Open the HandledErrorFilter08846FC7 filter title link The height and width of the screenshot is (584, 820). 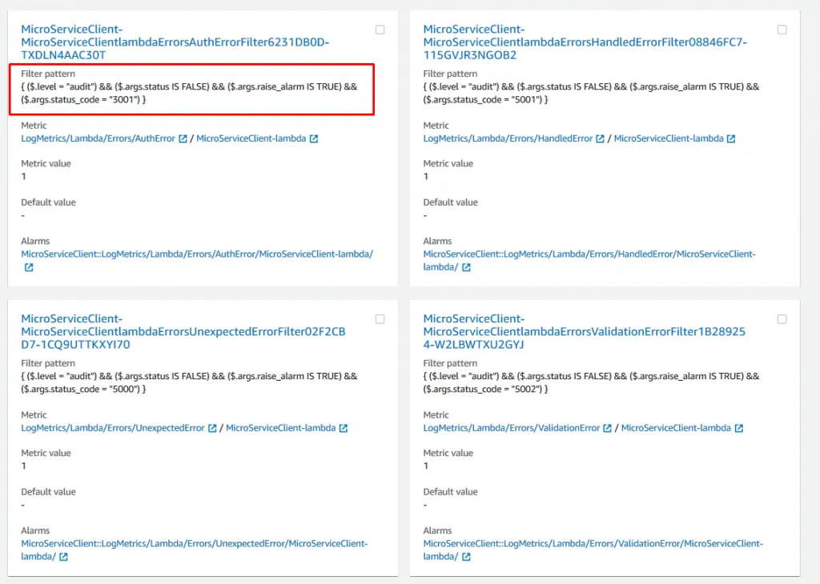(585, 42)
